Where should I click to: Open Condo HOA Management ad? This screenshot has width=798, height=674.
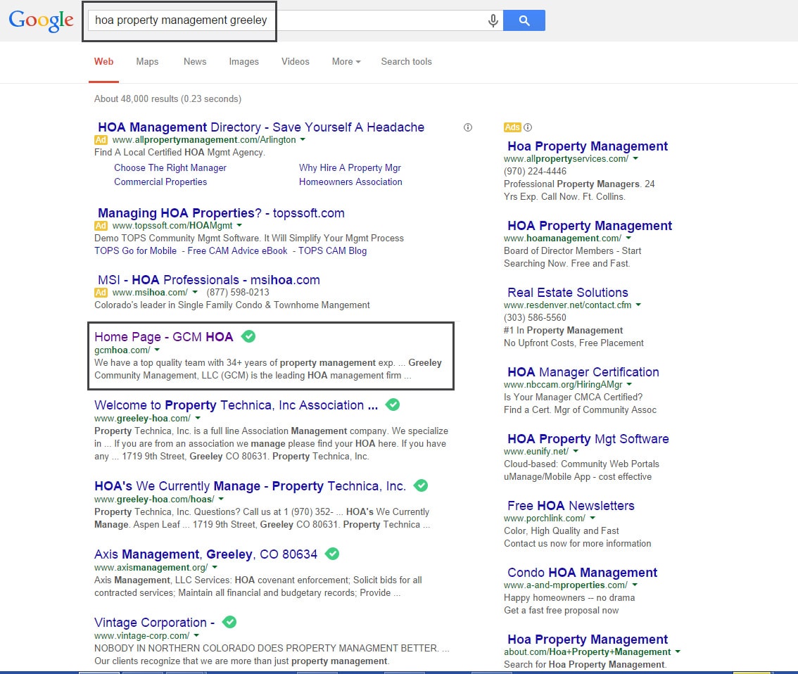coord(582,572)
